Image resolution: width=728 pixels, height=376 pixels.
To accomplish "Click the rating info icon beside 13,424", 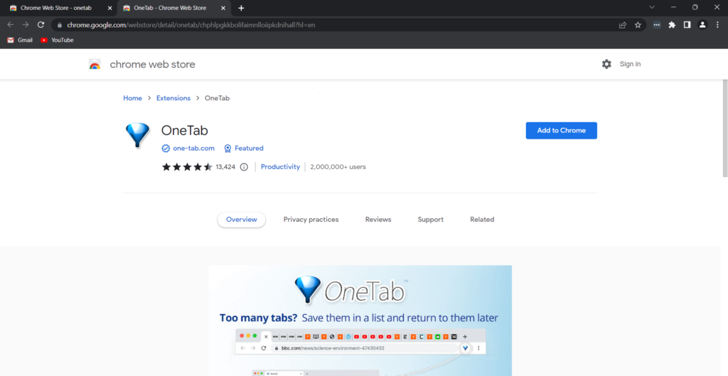I will (244, 166).
